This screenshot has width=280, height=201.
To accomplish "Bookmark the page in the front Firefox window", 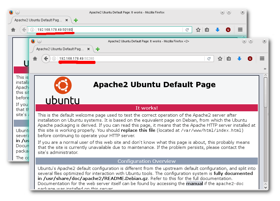I will [220, 59].
